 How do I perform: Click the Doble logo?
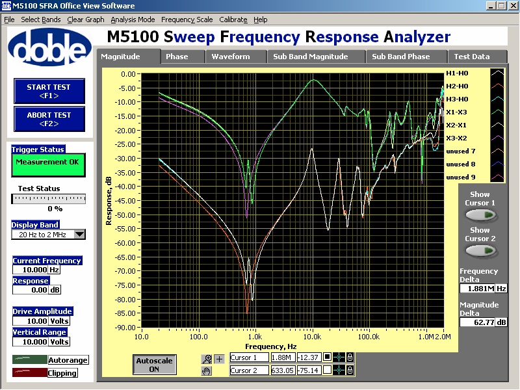[50, 47]
